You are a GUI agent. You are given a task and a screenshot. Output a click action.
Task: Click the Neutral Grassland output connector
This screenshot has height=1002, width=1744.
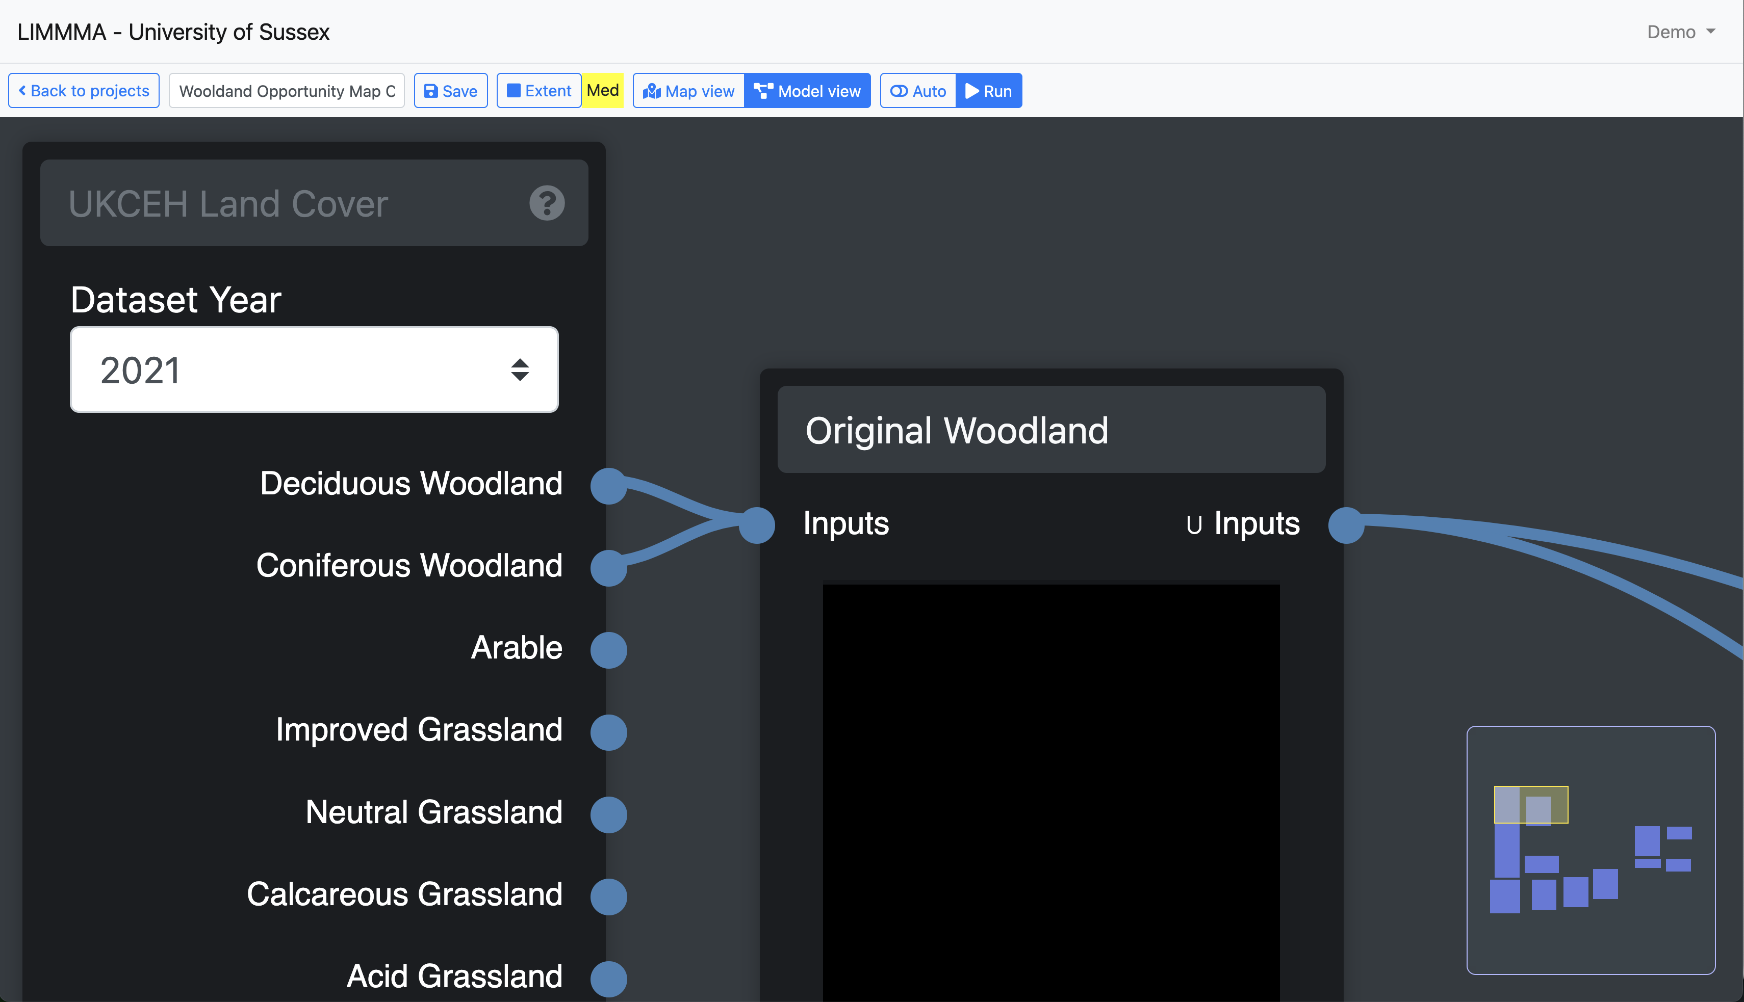pos(609,814)
